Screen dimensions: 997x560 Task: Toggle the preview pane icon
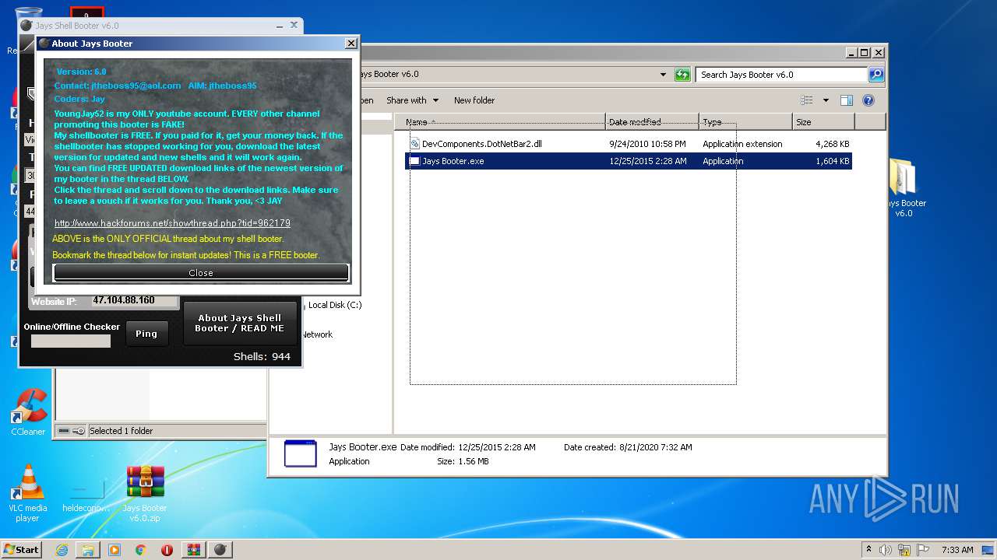click(x=847, y=100)
